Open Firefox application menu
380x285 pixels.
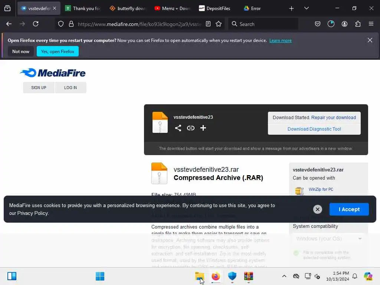pyautogui.click(x=371, y=24)
